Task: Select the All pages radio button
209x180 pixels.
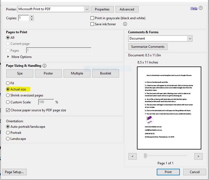Action: [8, 38]
